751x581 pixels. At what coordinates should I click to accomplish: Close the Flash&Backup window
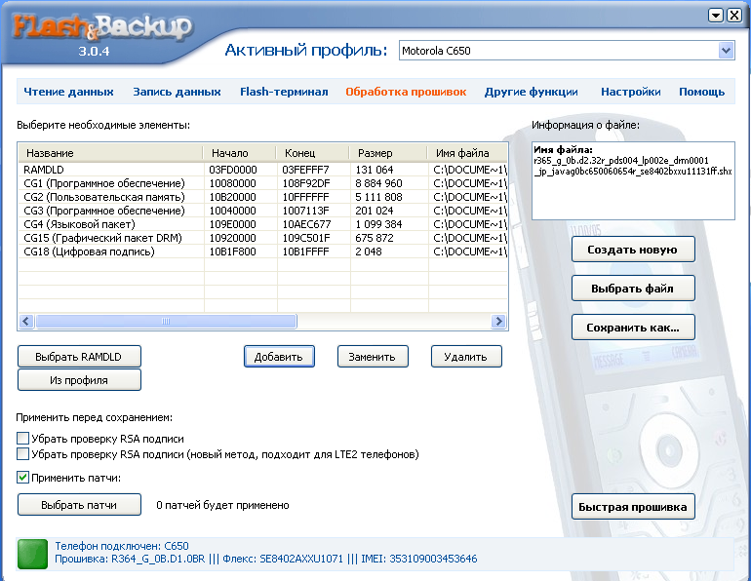(x=734, y=16)
